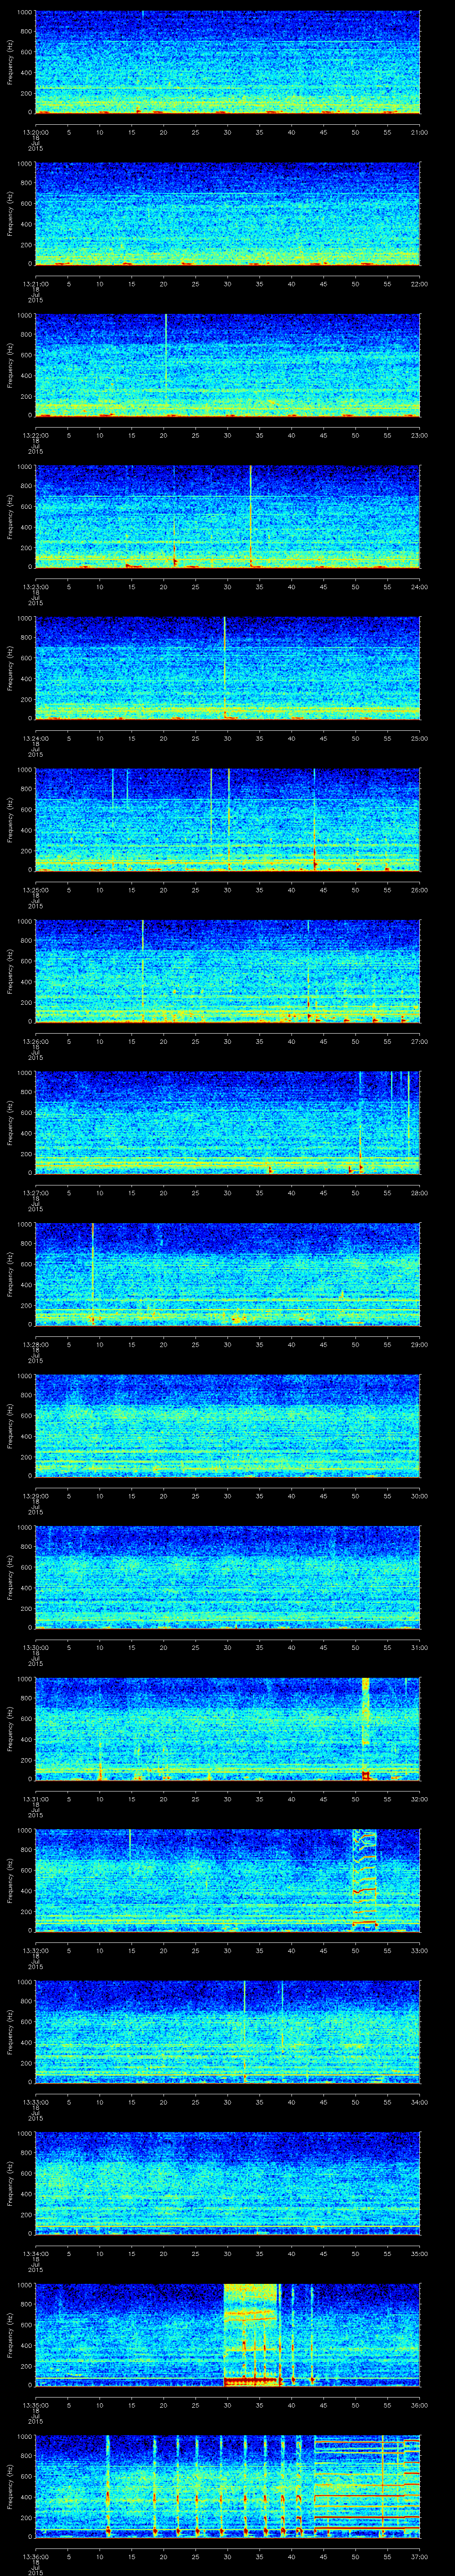Open the spectrogram panel starting at 13:33:00
Image resolution: width=455 pixels, height=2576 pixels.
(228, 2032)
